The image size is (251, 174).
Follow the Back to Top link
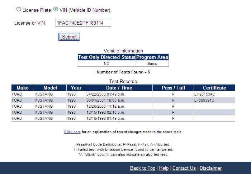tap(142, 168)
